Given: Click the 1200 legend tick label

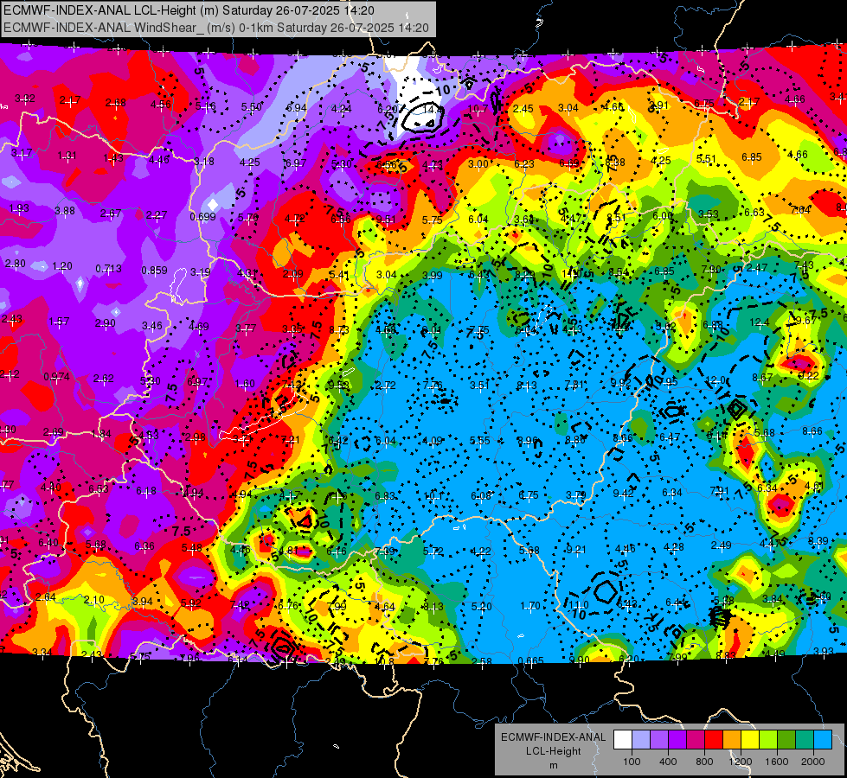Looking at the screenshot, I should [x=741, y=762].
